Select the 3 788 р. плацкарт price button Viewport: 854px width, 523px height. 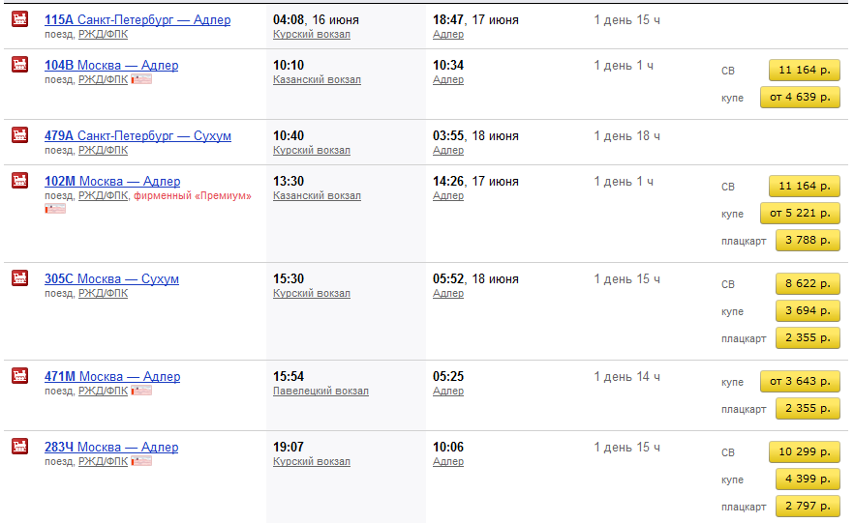tap(807, 240)
